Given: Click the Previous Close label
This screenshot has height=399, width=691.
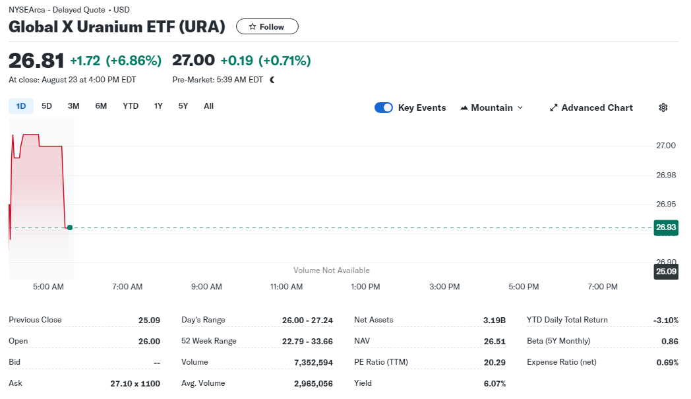Looking at the screenshot, I should click(35, 320).
